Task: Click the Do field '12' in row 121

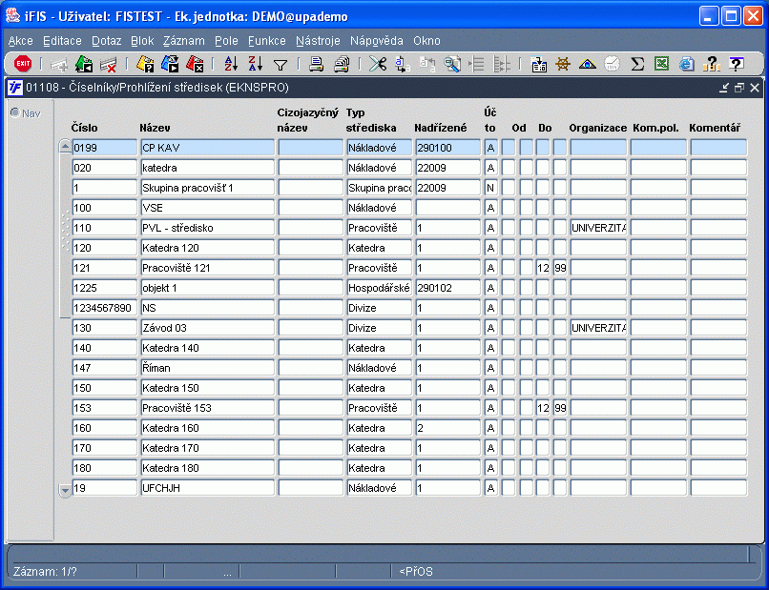Action: 543,268
